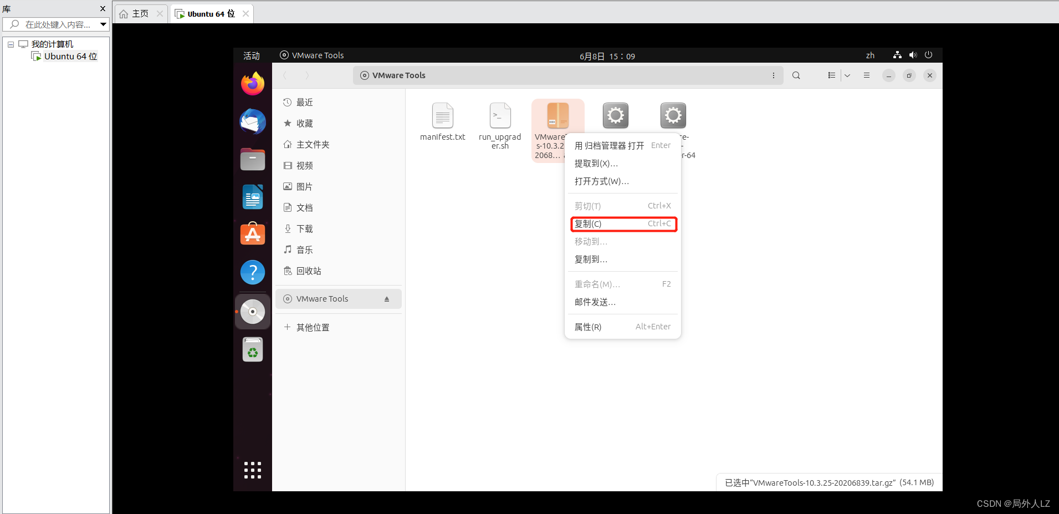Choose 复制到… in context menu
Screen dimensions: 1059x514
[622, 259]
